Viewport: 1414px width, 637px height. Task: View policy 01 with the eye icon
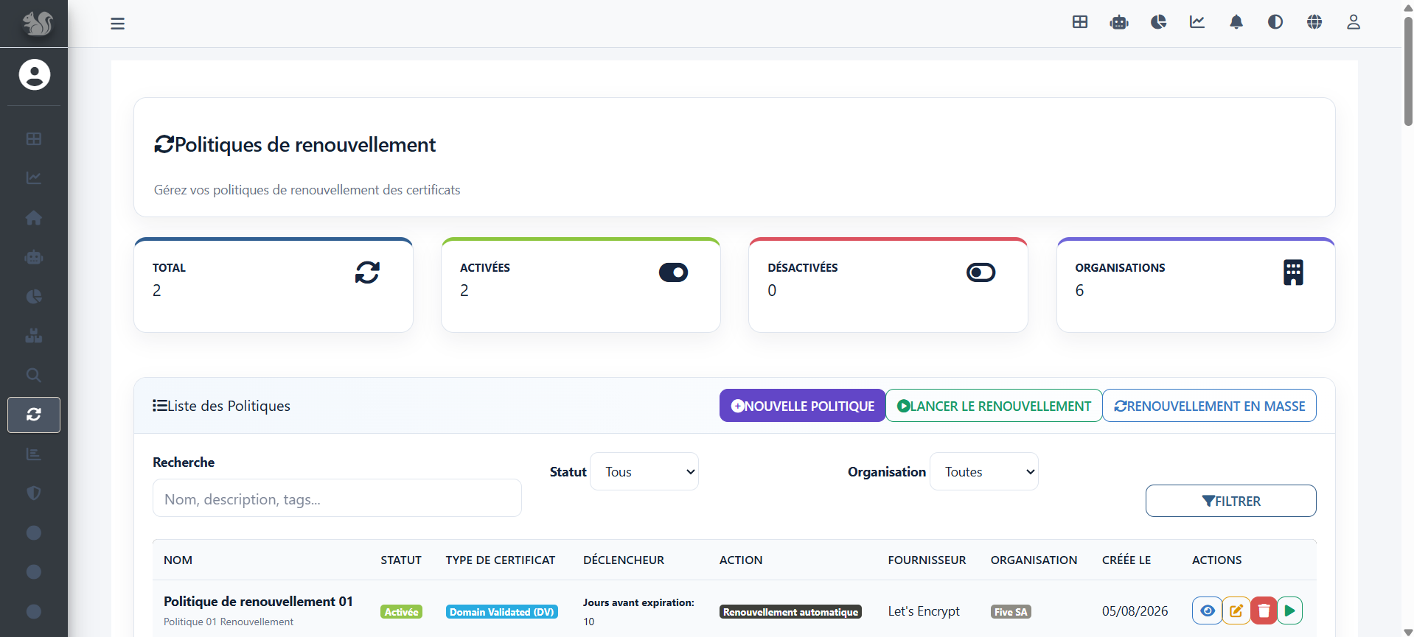pos(1208,610)
